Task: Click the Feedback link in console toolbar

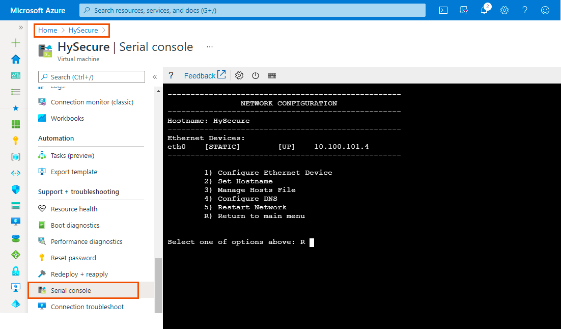Action: click(x=205, y=75)
